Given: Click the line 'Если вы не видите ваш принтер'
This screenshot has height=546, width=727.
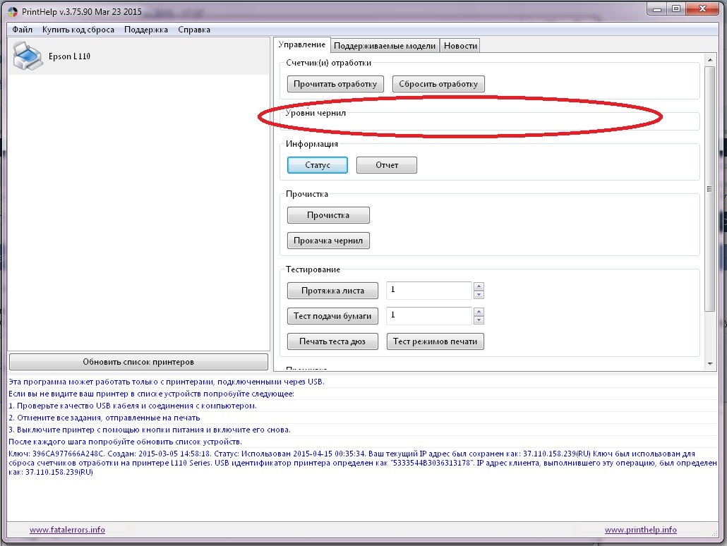Looking at the screenshot, I should 151,394.
